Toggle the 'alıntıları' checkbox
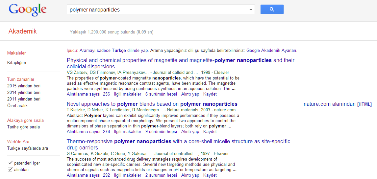Image resolution: width=377 pixels, height=179 pixels. tap(10, 169)
